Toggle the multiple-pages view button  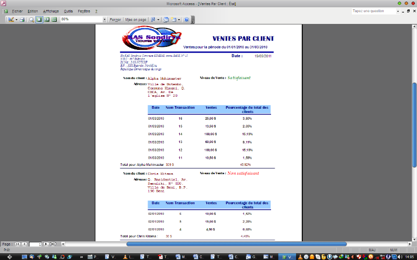tap(54, 20)
